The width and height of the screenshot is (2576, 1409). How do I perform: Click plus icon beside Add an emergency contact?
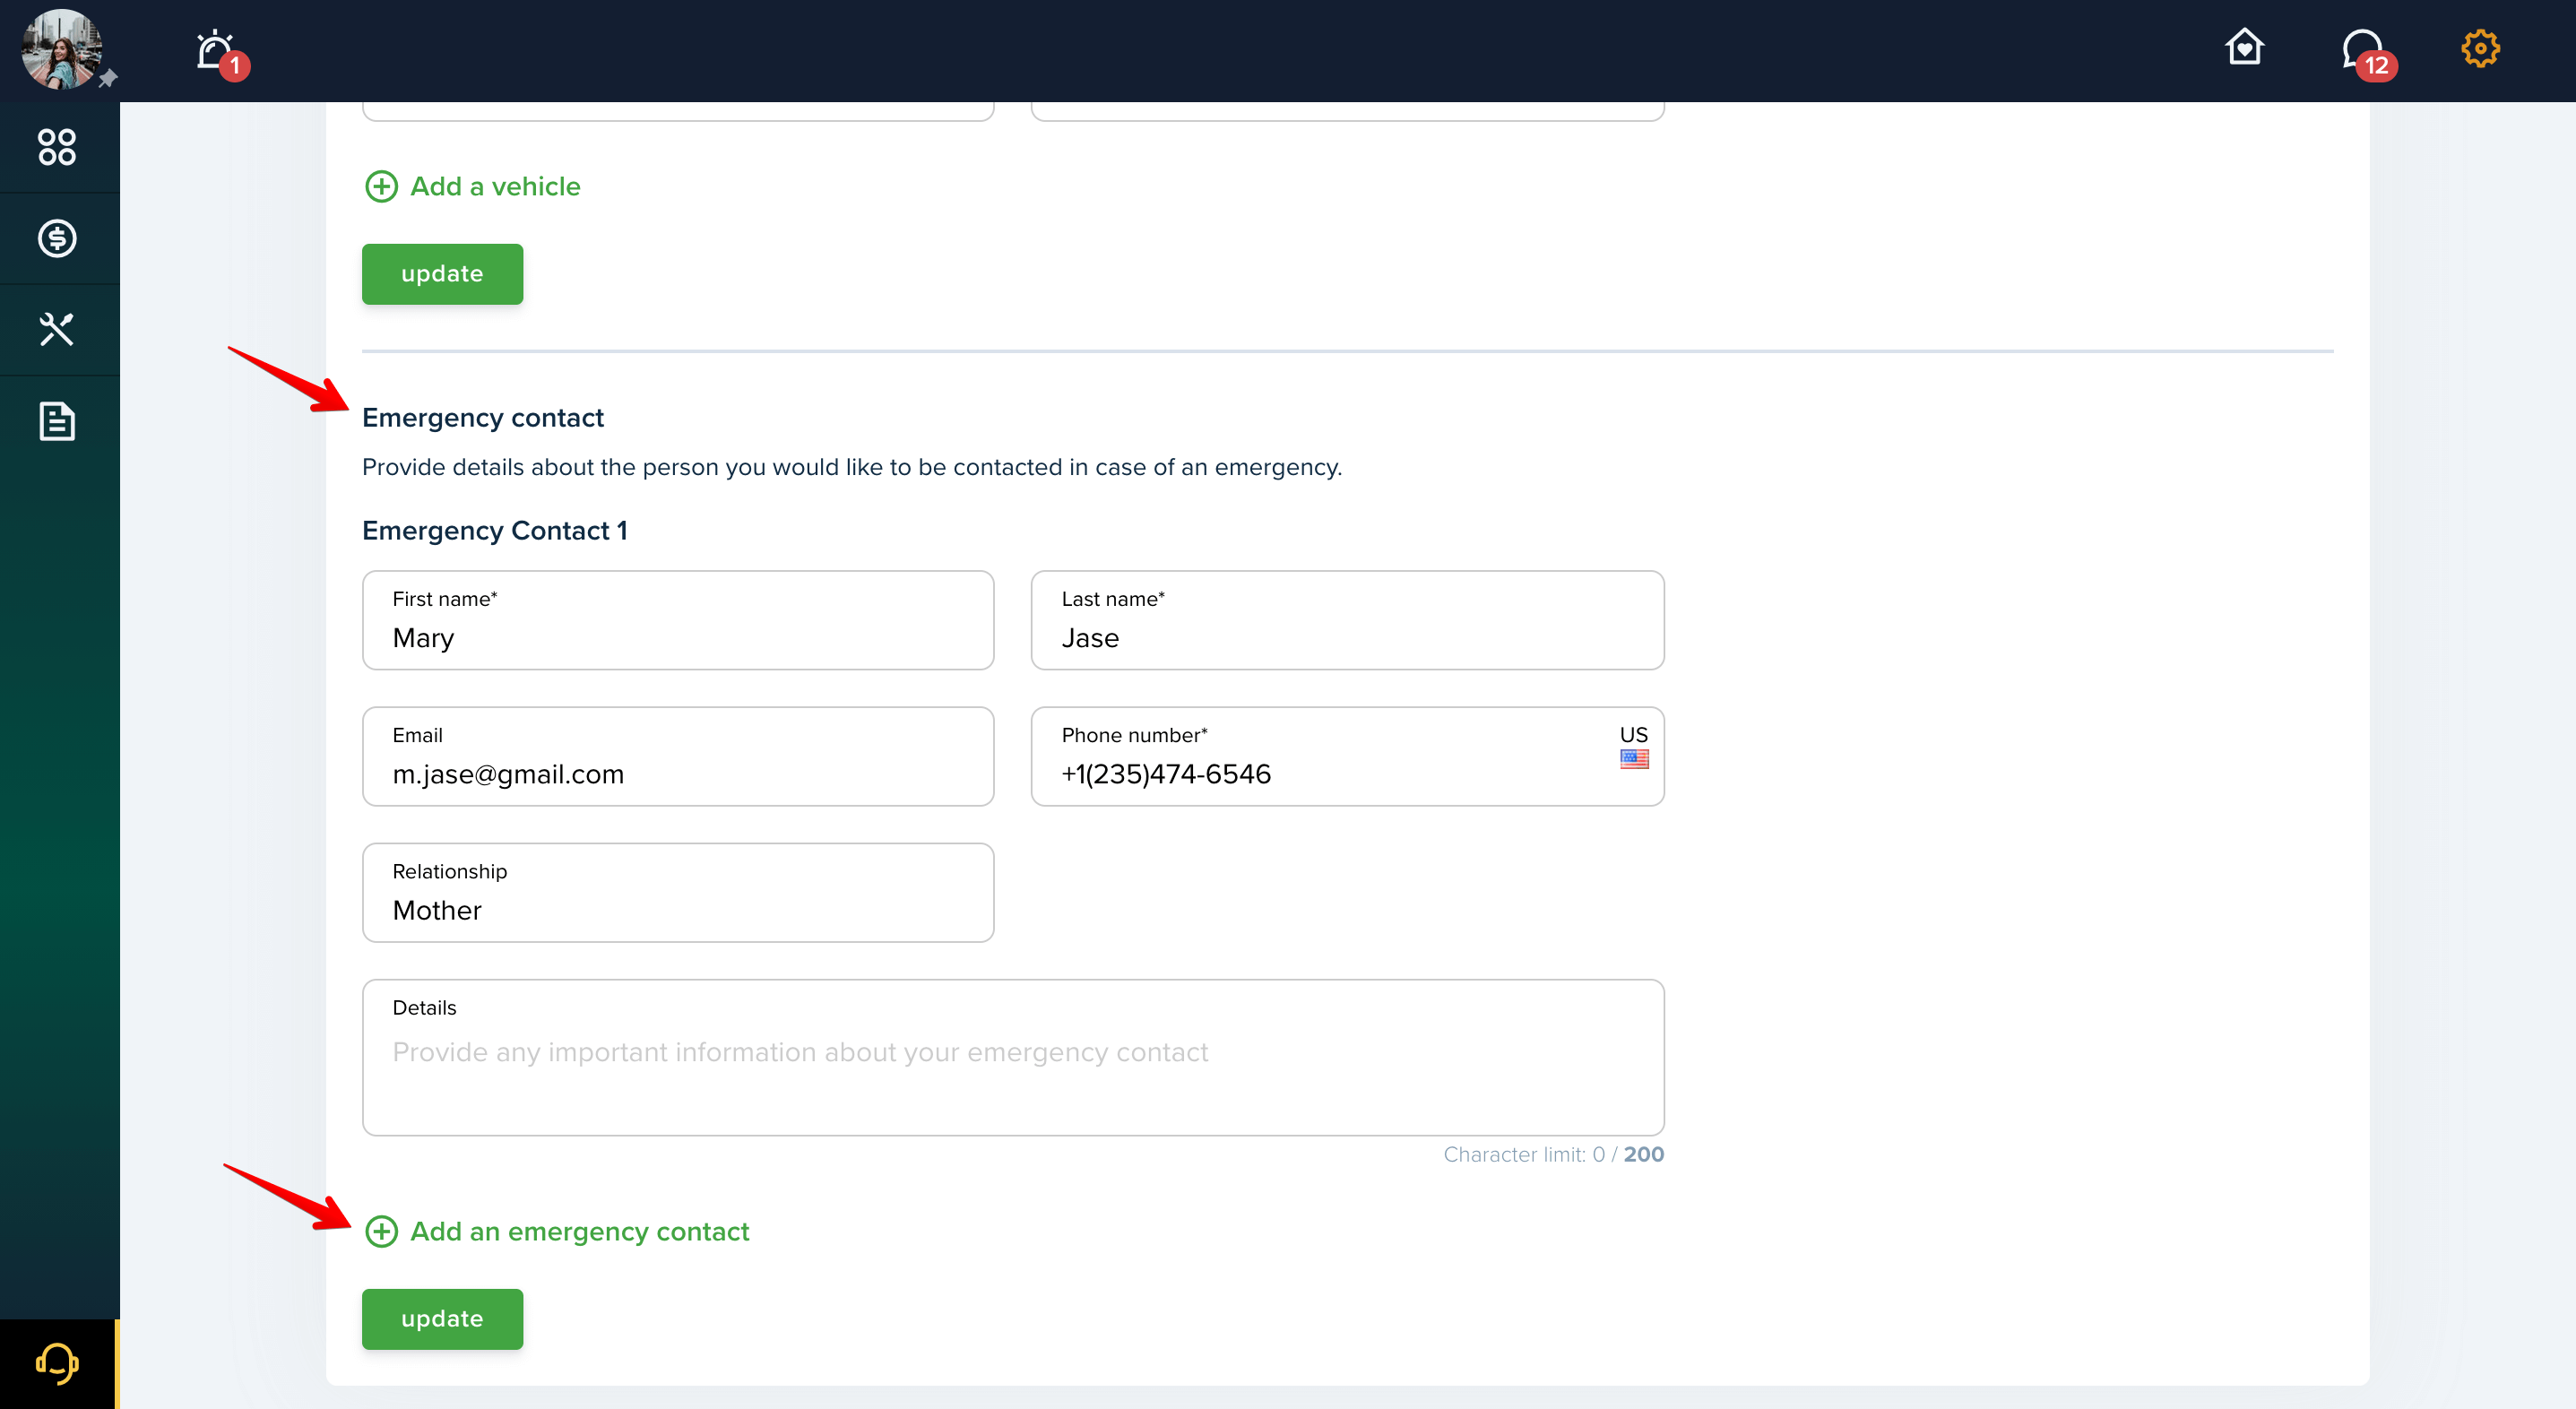pyautogui.click(x=381, y=1232)
